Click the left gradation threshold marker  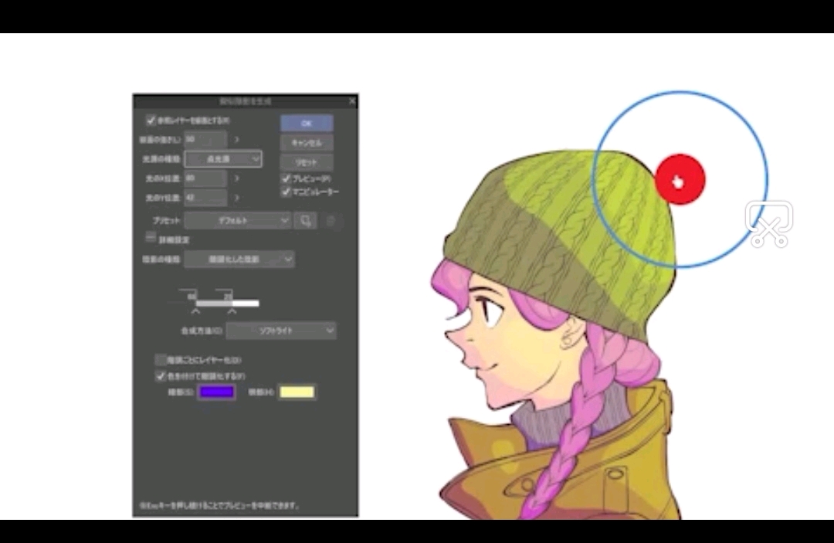[195, 311]
